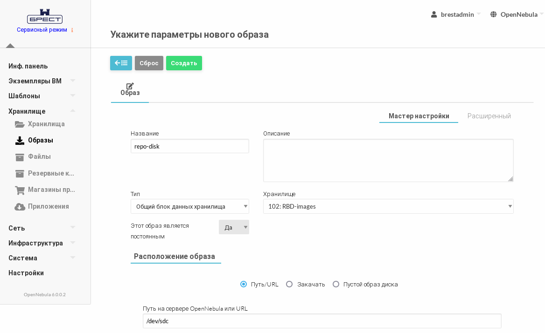Screen dimensions: 545x333
Task: Switch to the Расширенный tab
Action: [489, 116]
